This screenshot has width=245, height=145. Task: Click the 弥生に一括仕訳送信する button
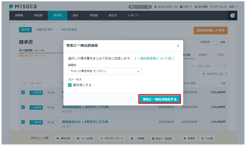tap(160, 99)
